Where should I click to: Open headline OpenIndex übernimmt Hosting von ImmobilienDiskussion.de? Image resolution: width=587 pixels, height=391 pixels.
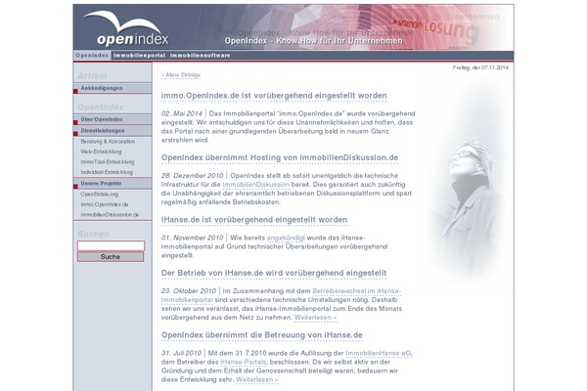(280, 158)
